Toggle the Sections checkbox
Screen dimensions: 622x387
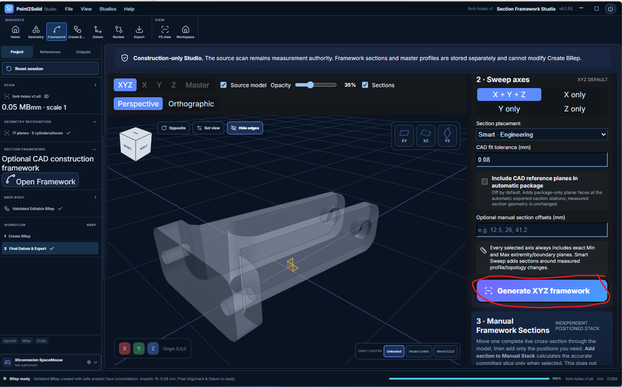click(x=365, y=85)
